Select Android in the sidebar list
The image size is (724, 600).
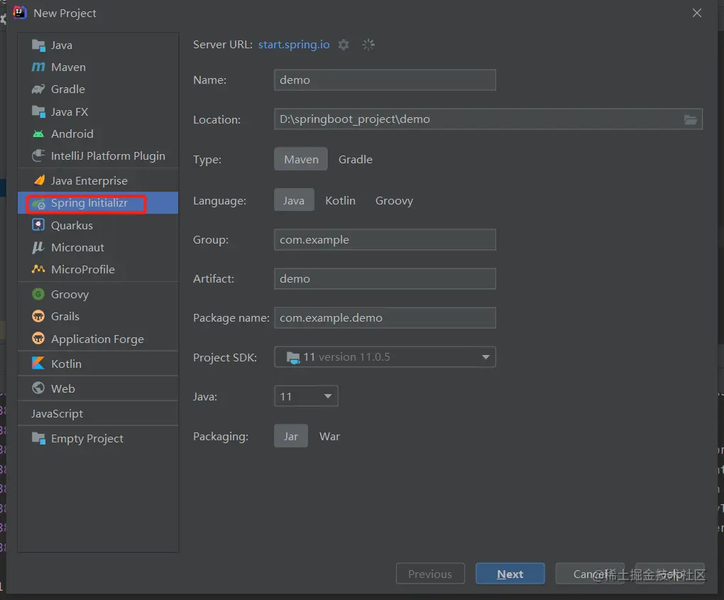tap(98, 134)
